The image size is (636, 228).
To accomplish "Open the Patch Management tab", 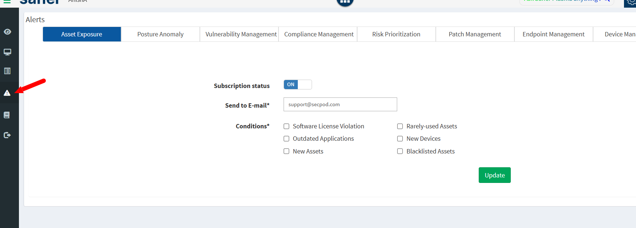I will pos(475,34).
